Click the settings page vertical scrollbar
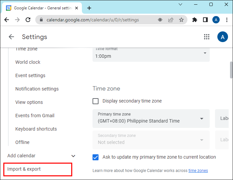The height and width of the screenshot is (180, 233). tap(231, 70)
